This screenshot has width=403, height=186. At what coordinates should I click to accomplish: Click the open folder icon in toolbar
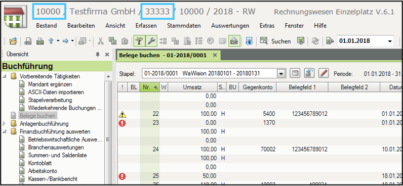(13, 41)
